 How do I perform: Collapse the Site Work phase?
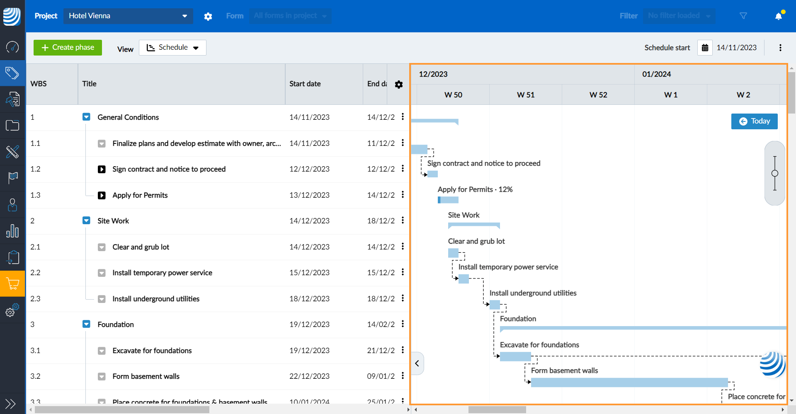click(x=86, y=220)
